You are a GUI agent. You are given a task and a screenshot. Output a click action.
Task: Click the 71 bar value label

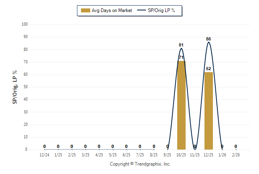(x=181, y=57)
